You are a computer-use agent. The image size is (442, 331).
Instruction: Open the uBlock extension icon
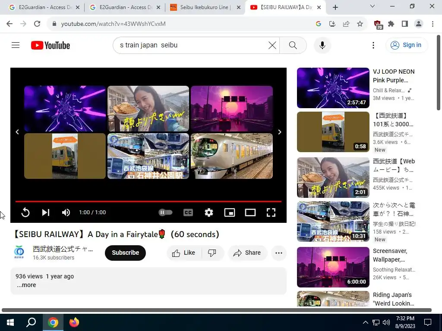pos(378,25)
